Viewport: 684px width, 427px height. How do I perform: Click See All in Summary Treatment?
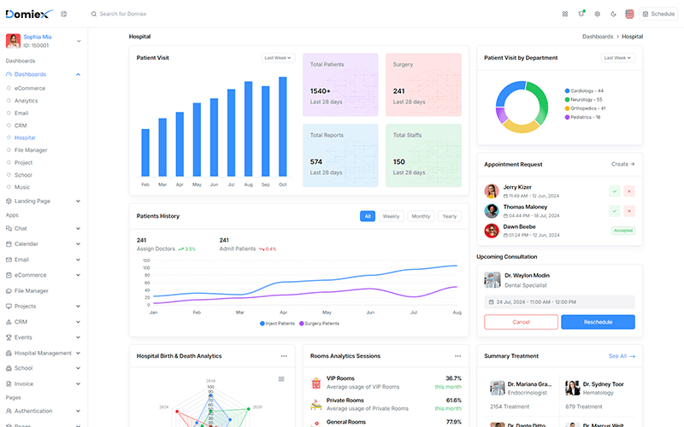pos(622,356)
